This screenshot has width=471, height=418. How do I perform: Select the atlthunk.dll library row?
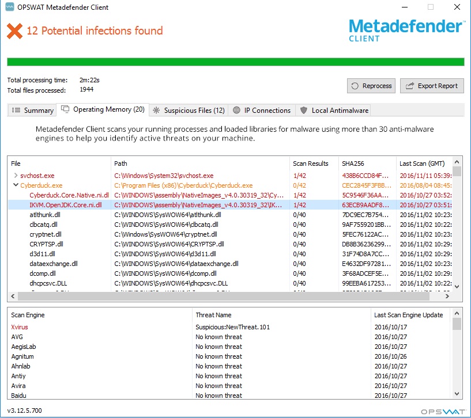230,215
